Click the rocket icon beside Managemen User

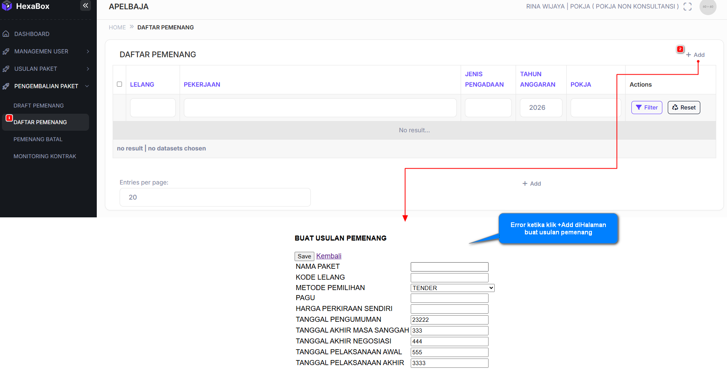(6, 51)
